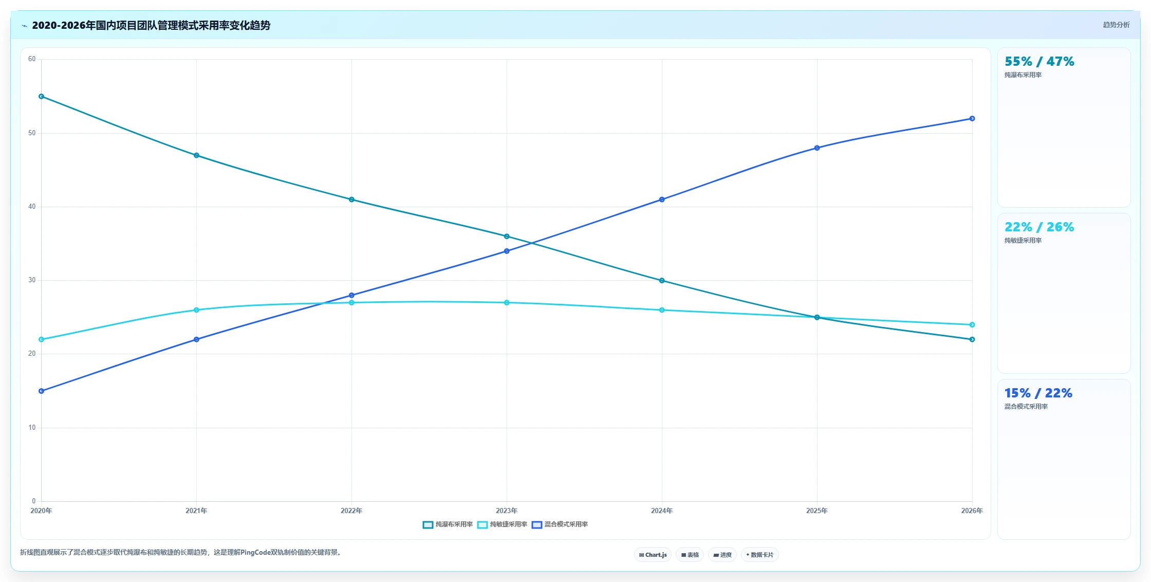1151x582 pixels.
Task: Toggle the 纯敏捷采用率 legend label
Action: coord(509,524)
